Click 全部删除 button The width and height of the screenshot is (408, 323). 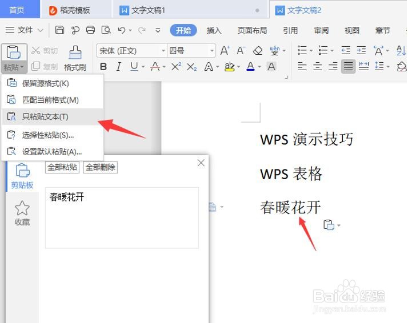pos(101,167)
